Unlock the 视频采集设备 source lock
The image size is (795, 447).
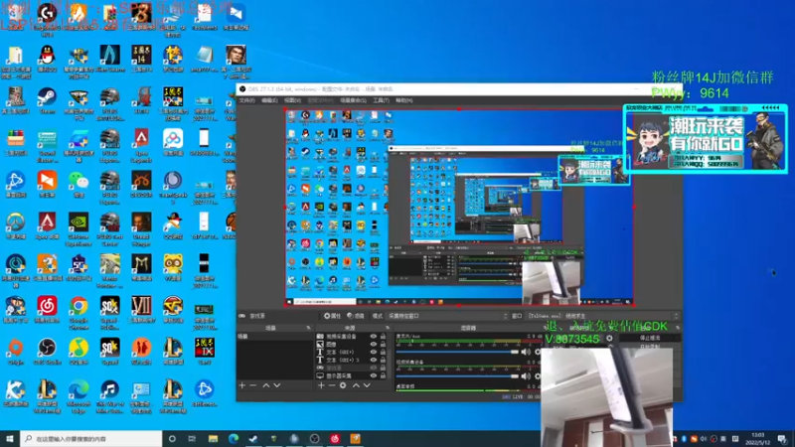(383, 337)
